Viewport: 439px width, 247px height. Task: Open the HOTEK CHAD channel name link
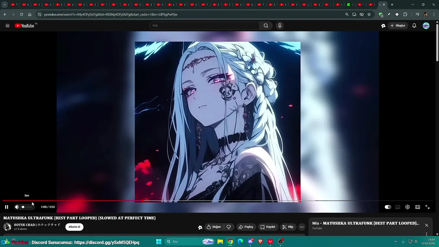37,225
